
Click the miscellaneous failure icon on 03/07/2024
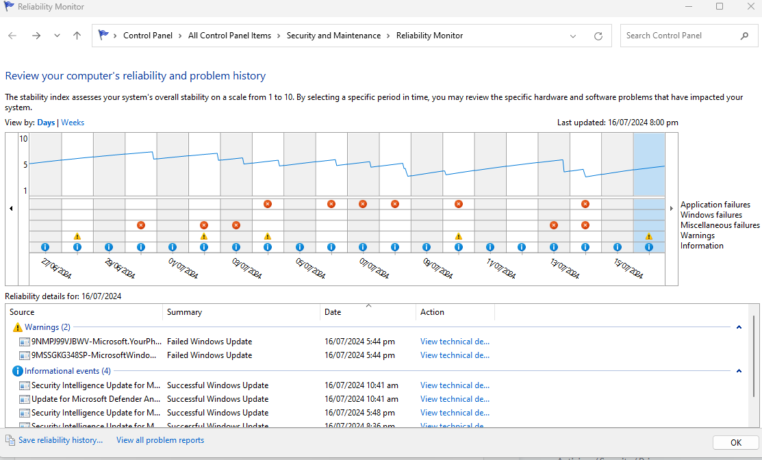(236, 225)
